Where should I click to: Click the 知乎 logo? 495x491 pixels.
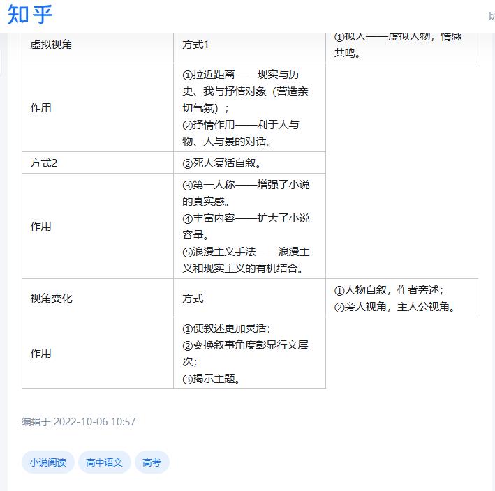tap(30, 15)
